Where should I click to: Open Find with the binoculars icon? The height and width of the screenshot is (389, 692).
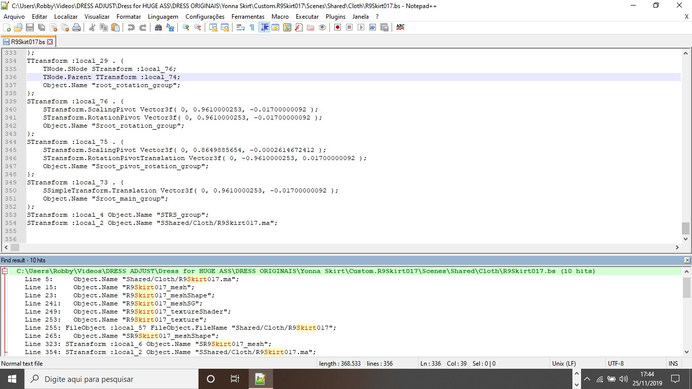[x=159, y=27]
